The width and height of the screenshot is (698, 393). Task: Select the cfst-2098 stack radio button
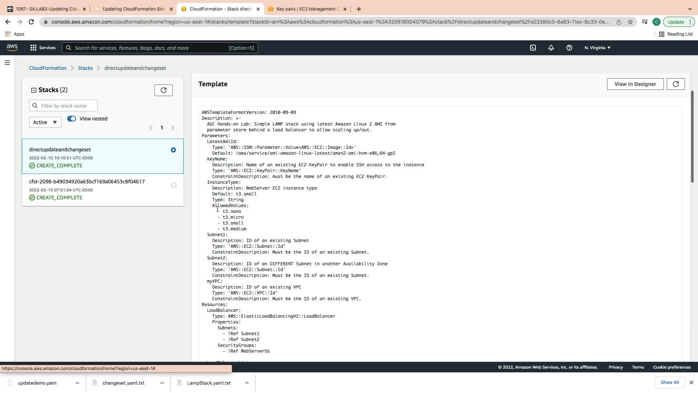tap(173, 185)
